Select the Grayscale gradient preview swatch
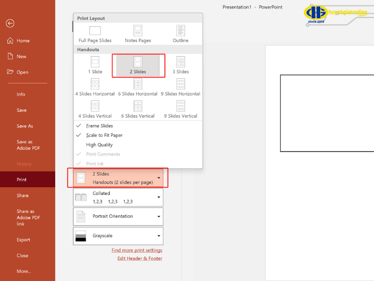The image size is (374, 281). coord(80,236)
